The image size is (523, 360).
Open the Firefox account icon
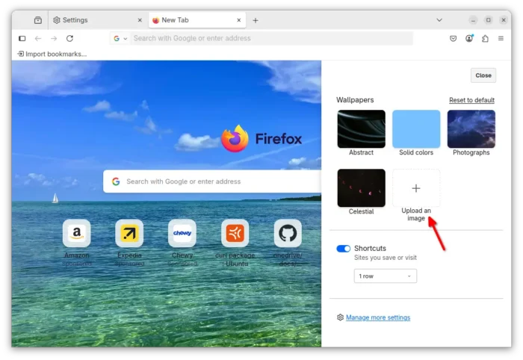pos(469,38)
